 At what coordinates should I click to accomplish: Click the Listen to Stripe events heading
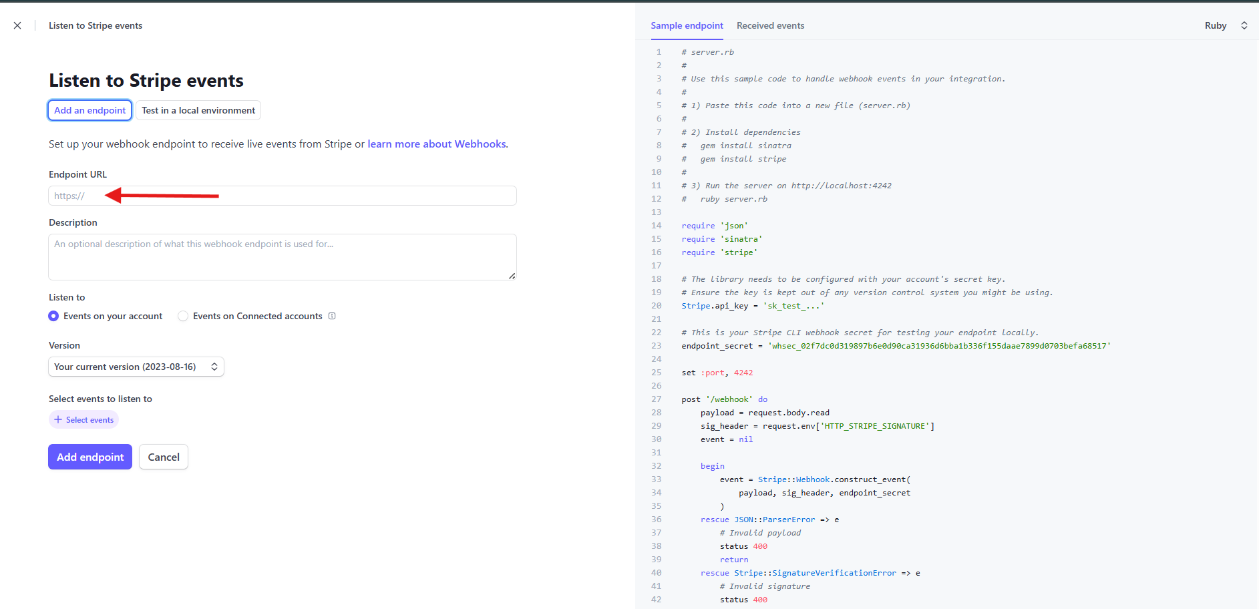(x=146, y=81)
